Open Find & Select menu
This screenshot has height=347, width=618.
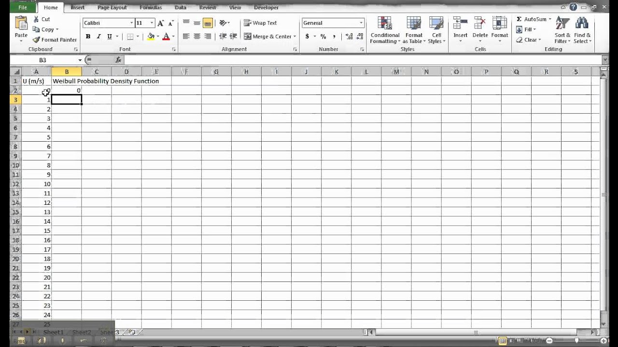[582, 30]
